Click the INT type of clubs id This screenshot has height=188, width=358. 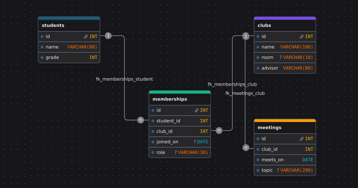309,37
